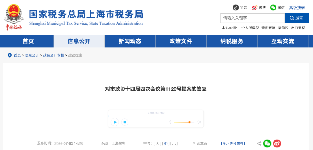Screen dimensions: 313x150
Task: Click breadcrumb 建议提案
Action: (75, 55)
